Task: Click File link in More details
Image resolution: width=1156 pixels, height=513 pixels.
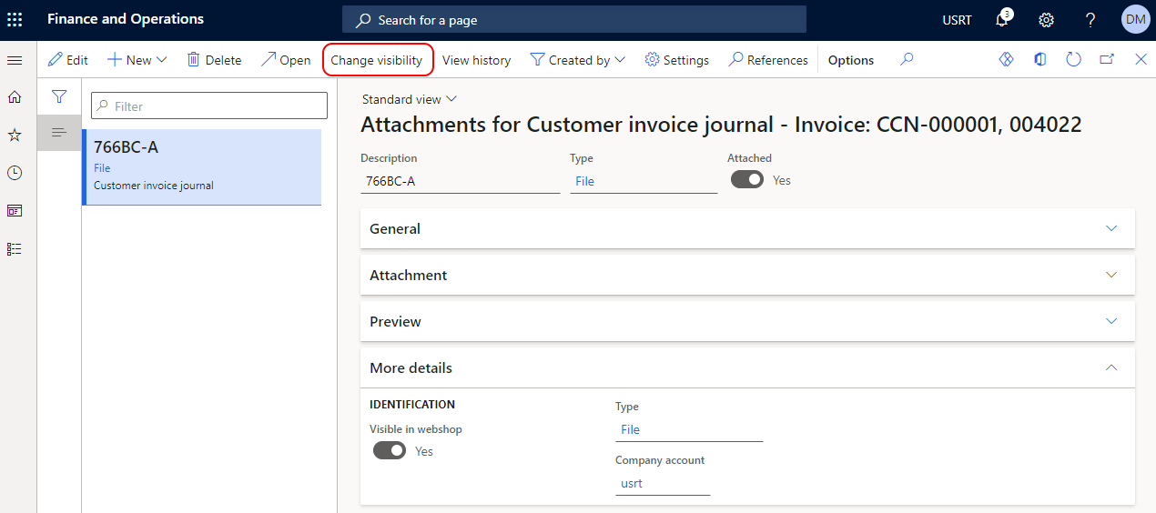Action: (x=630, y=429)
